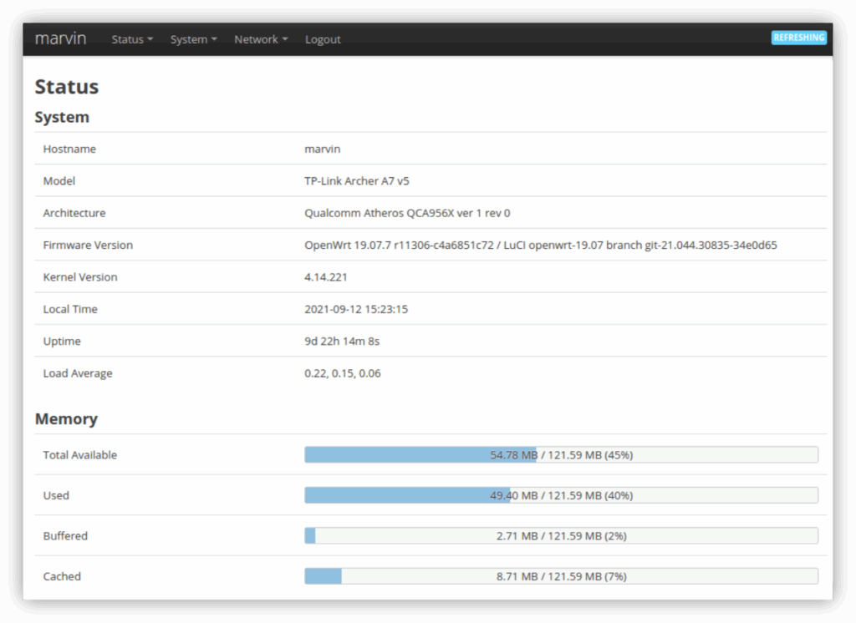Screen dimensions: 856x623
Task: Click the Buffered memory progress bar
Action: click(x=561, y=536)
